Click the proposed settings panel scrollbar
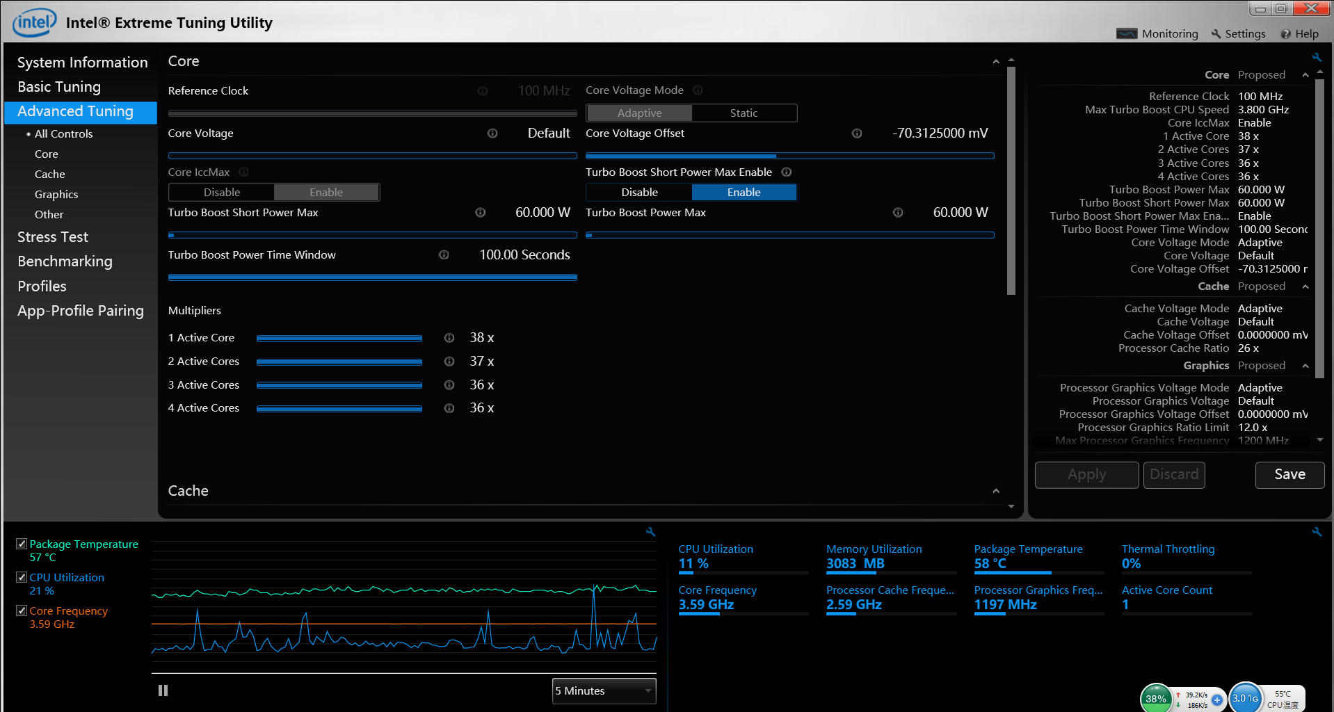The image size is (1334, 712). coord(1320,229)
